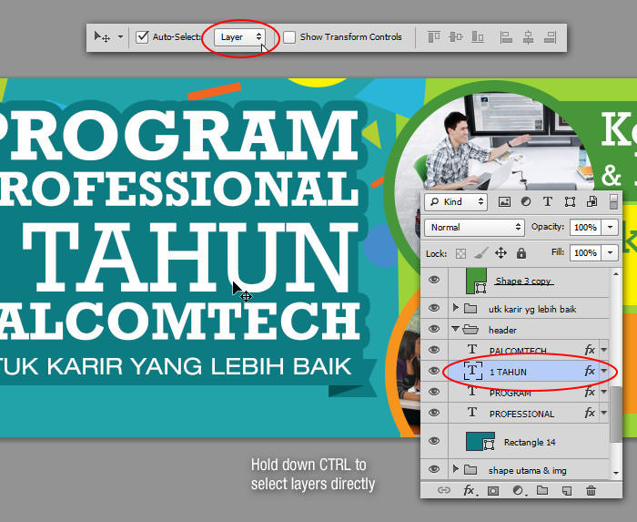Screen dimensions: 637x522
Task: Click the Opacity 100% field
Action: (585, 227)
